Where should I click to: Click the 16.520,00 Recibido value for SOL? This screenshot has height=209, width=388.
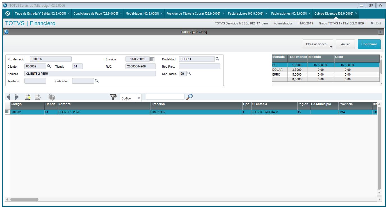321,65
